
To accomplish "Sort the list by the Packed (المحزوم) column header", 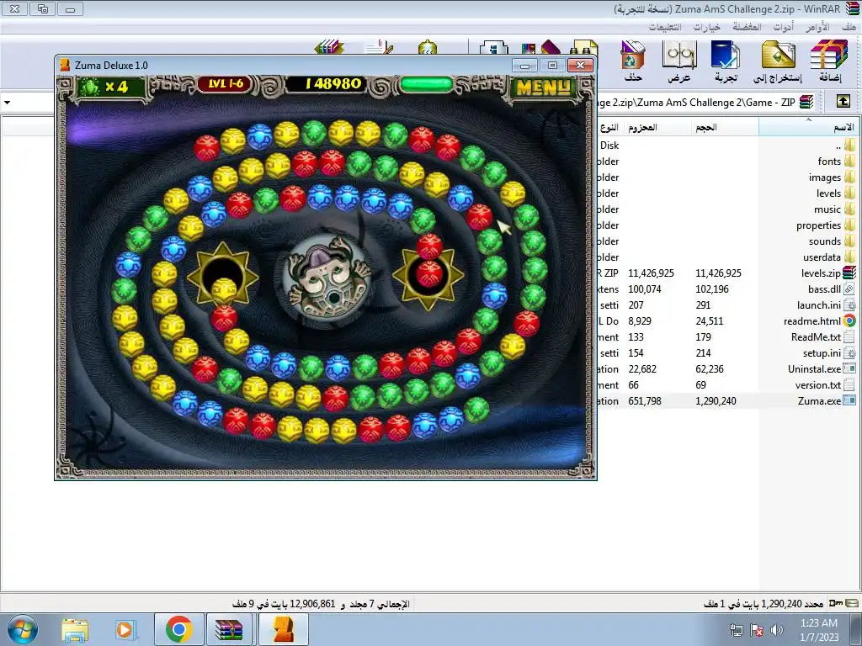I will 657,128.
